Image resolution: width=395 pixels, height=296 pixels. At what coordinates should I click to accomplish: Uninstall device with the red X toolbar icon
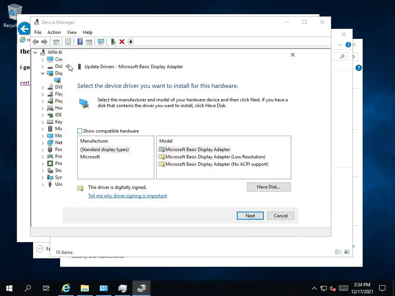[x=122, y=42]
